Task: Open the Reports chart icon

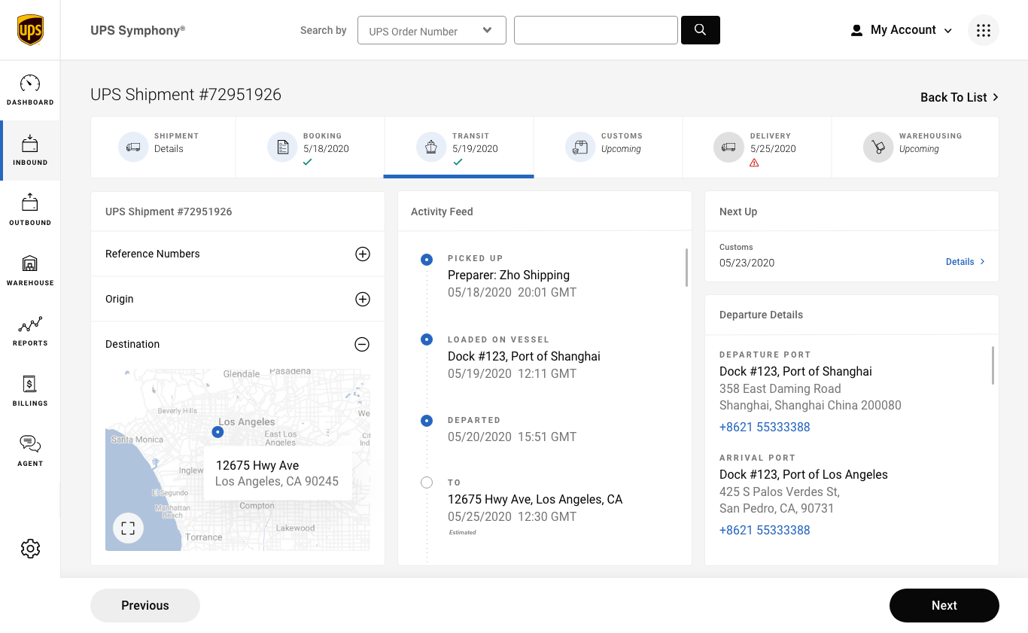Action: (30, 324)
